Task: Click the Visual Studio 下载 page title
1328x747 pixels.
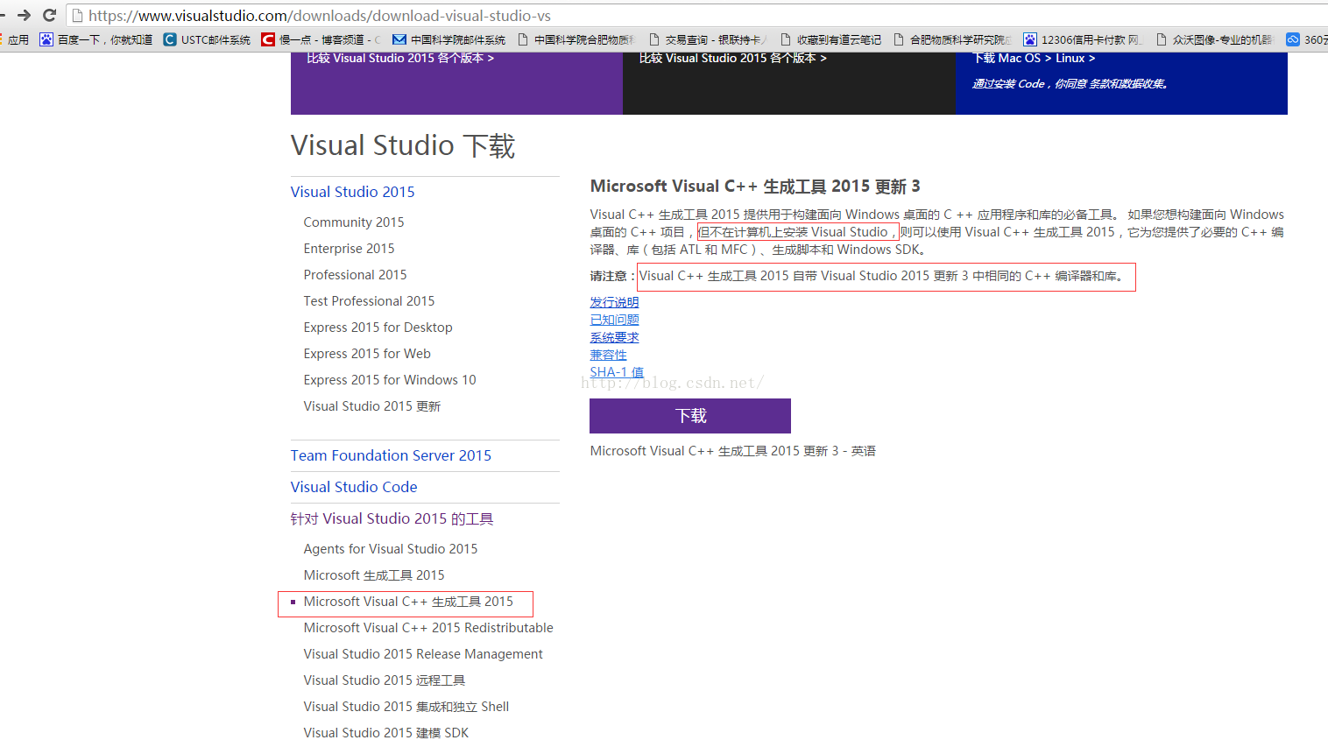Action: point(403,145)
